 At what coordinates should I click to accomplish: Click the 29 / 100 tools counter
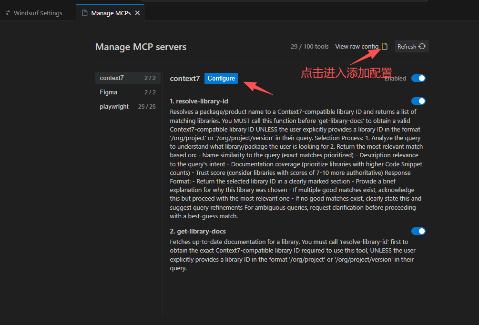(x=309, y=46)
